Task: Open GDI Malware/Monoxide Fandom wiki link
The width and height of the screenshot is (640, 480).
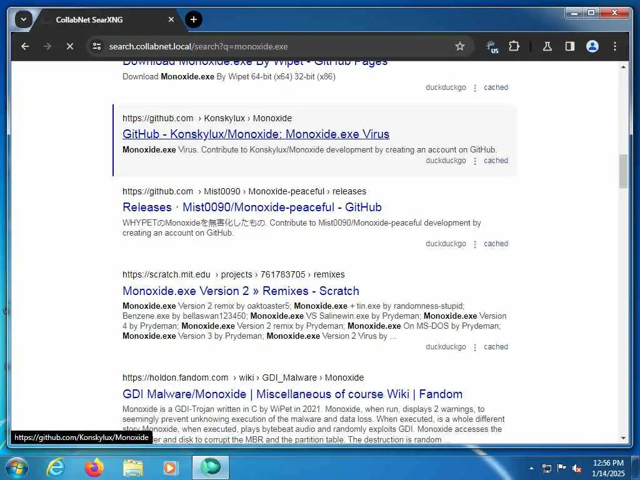Action: 292,394
